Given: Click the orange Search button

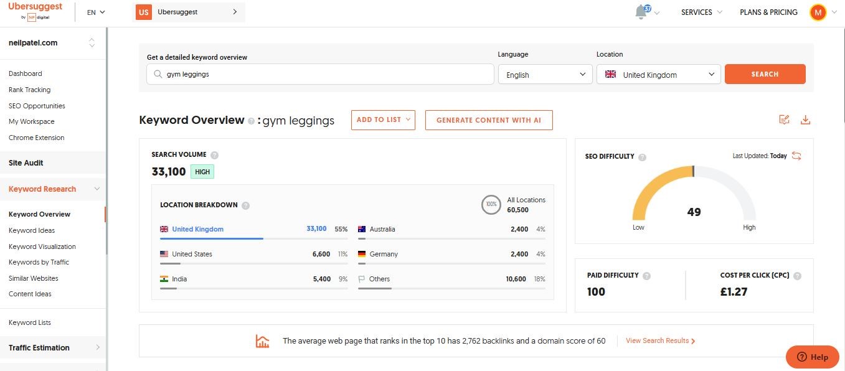Looking at the screenshot, I should pyautogui.click(x=765, y=74).
